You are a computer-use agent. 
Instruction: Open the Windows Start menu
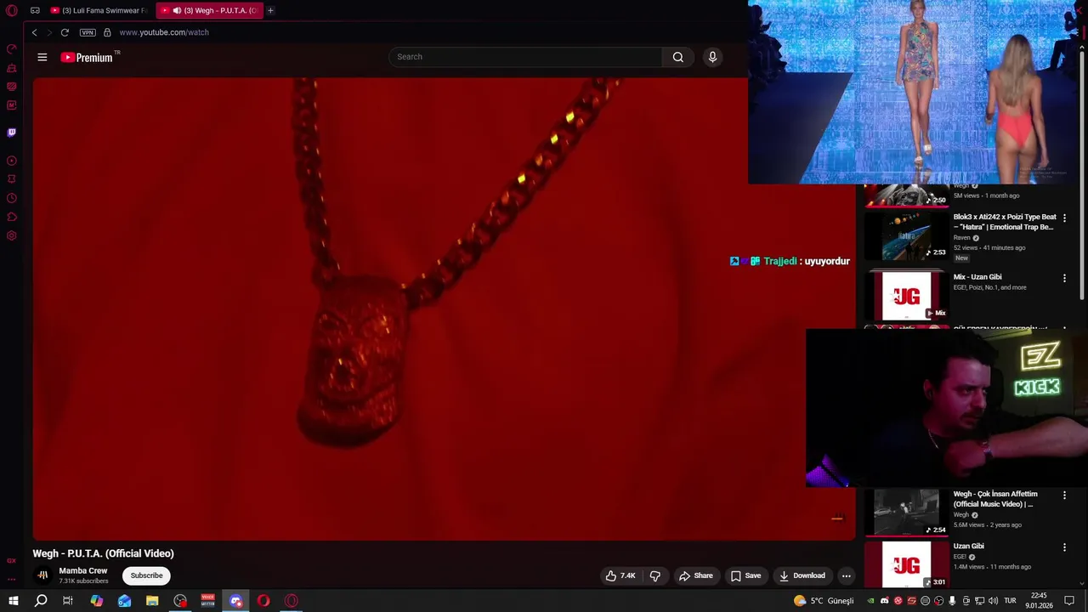click(14, 601)
